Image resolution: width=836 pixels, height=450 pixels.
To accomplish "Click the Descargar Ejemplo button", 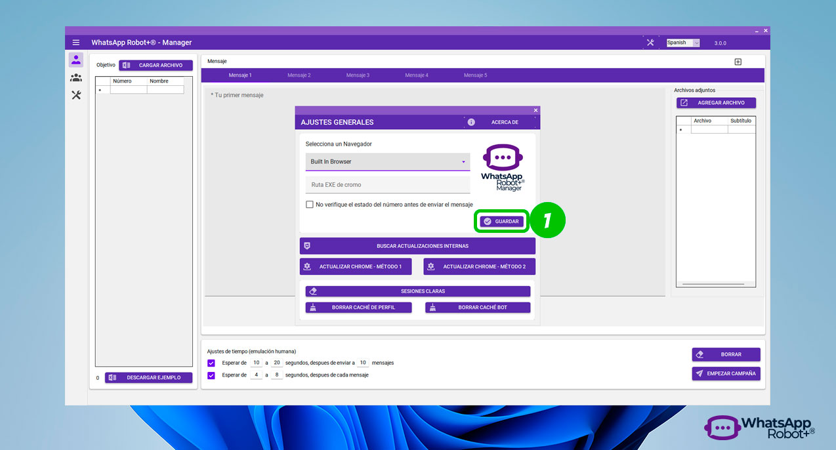I will tap(148, 378).
